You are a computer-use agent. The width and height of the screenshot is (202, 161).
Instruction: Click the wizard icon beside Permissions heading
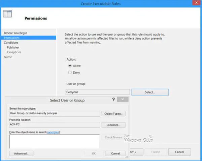[x=7, y=14]
